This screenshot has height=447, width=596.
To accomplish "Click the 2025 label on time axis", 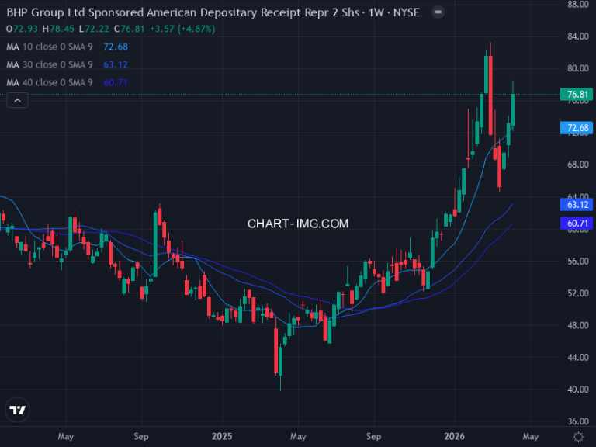I will pyautogui.click(x=222, y=436).
